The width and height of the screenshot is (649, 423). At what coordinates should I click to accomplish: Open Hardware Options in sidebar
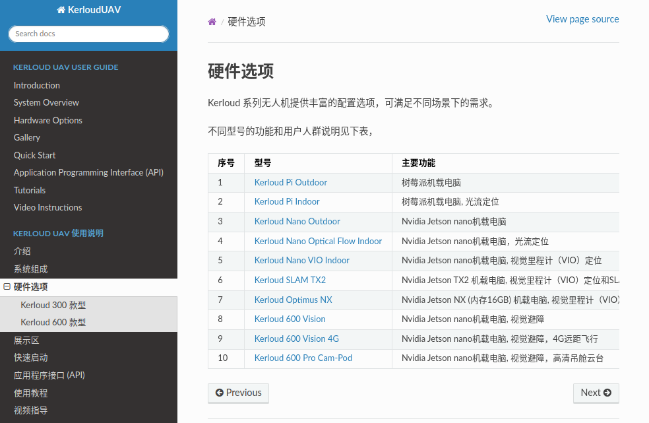[x=47, y=120]
